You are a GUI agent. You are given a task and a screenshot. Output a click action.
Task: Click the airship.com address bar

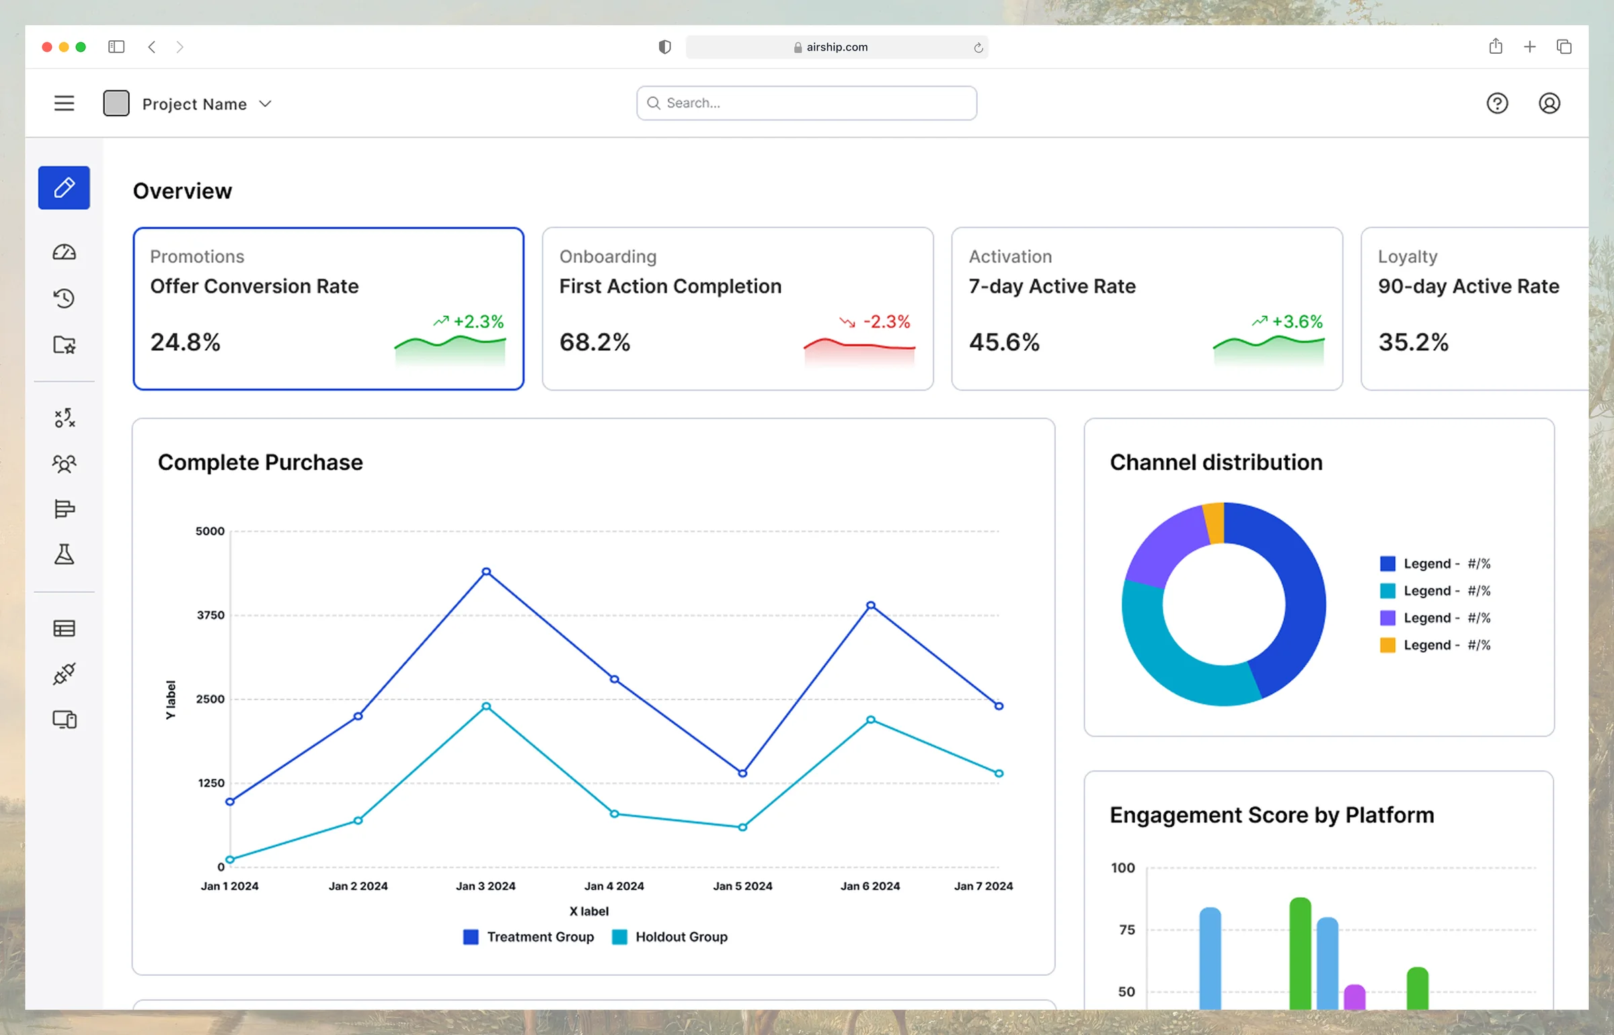(x=837, y=47)
